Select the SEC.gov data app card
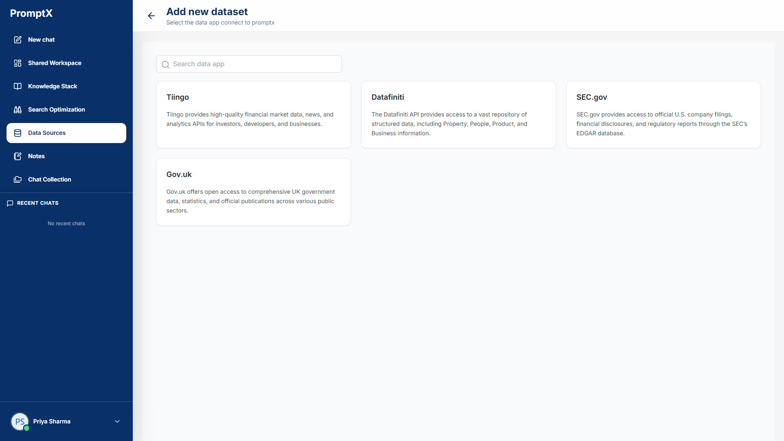The height and width of the screenshot is (441, 784). [x=663, y=114]
